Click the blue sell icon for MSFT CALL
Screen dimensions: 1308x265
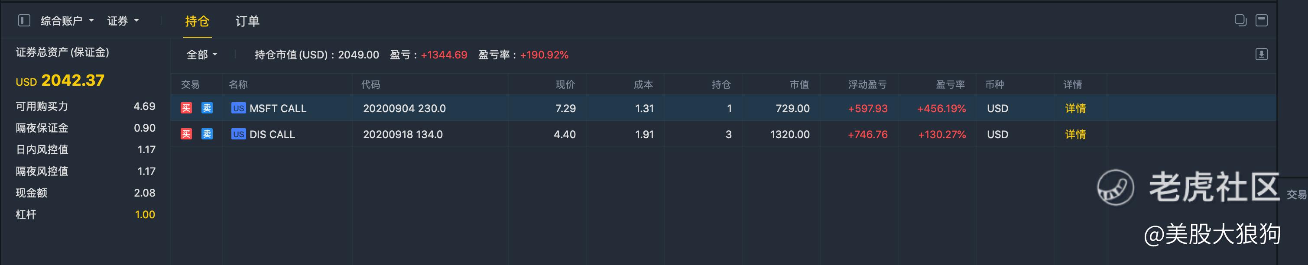pos(207,108)
